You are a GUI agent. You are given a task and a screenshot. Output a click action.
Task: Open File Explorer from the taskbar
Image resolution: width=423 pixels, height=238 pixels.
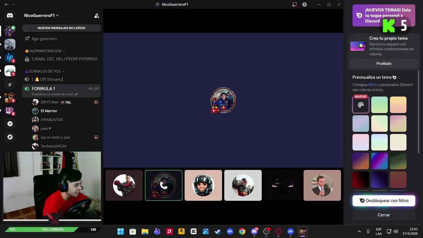click(x=145, y=231)
